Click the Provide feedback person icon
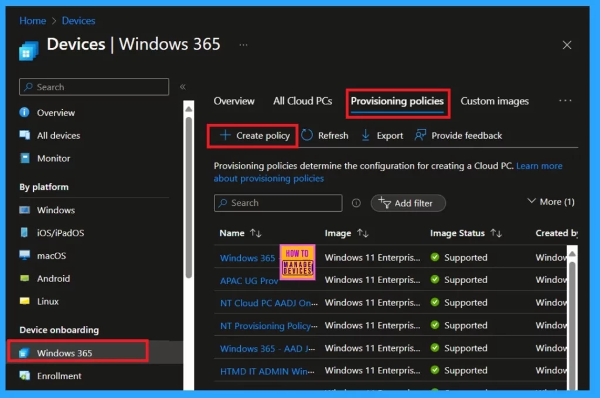This screenshot has height=398, width=600. [420, 135]
